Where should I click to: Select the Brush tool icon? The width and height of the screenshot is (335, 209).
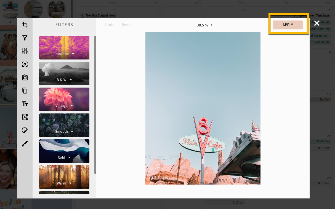coord(25,143)
